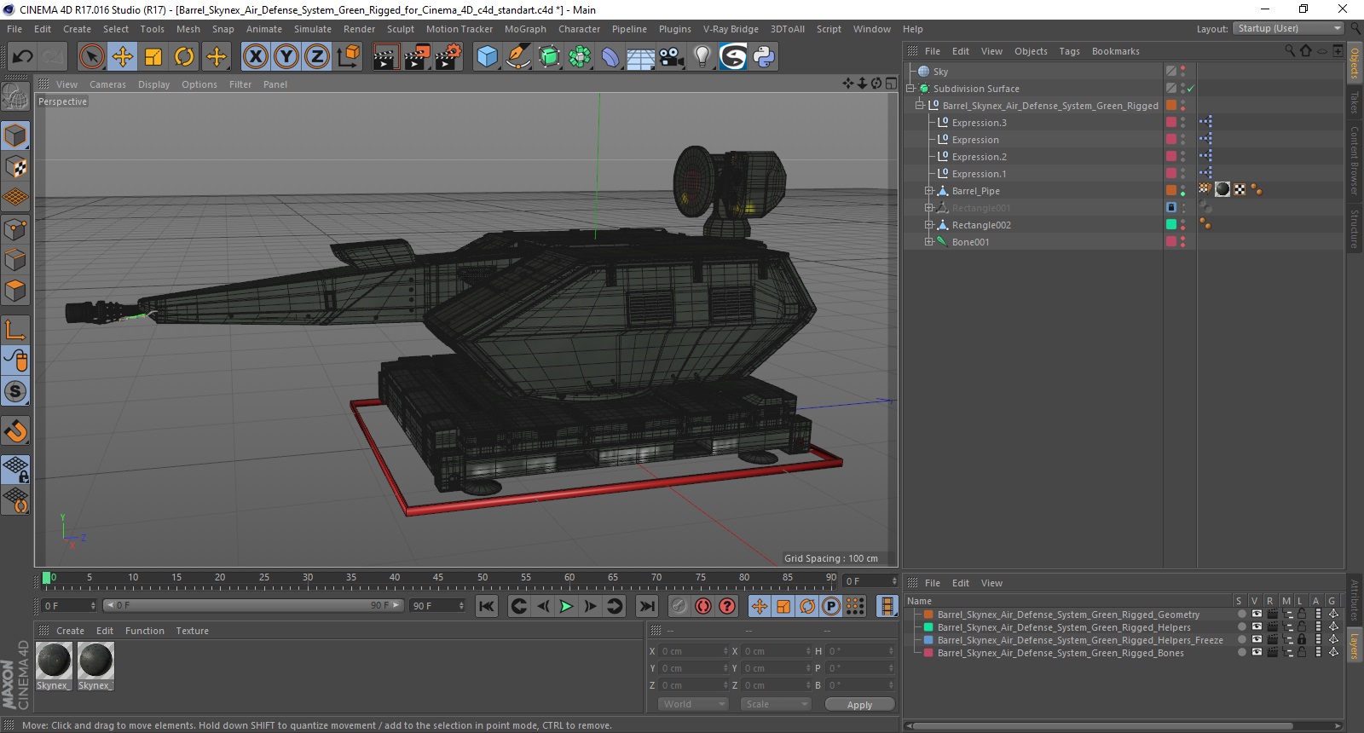Viewport: 1364px width, 733px height.
Task: Click the X position input field
Action: click(x=695, y=651)
